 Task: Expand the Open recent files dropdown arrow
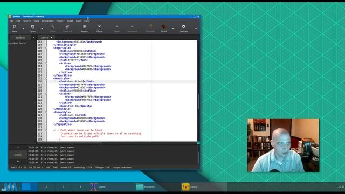[x=42, y=29]
